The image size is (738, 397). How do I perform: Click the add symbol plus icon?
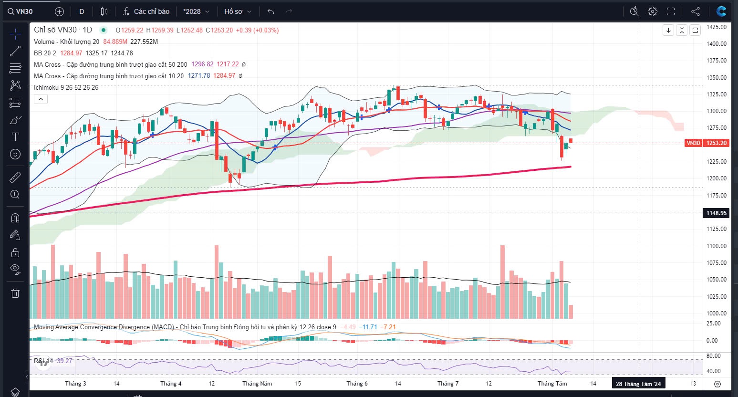tap(59, 11)
